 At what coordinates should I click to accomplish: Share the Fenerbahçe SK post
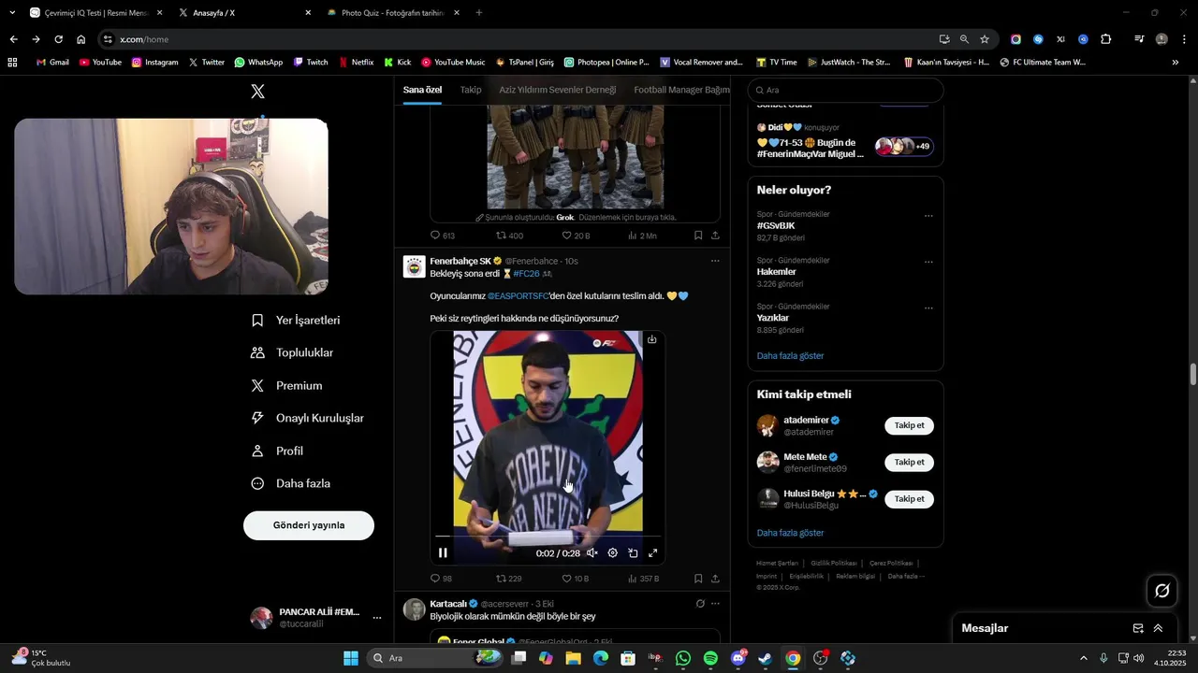[x=716, y=579]
